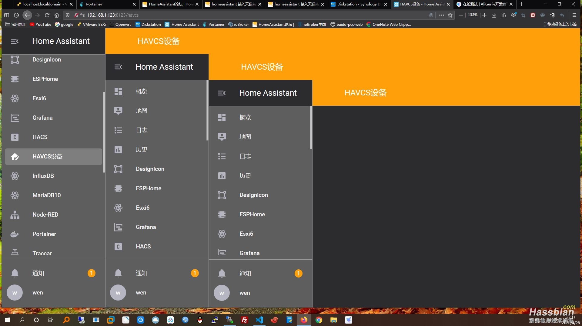
Task: Open the HACS entry in the outermost sidebar
Action: click(54, 137)
